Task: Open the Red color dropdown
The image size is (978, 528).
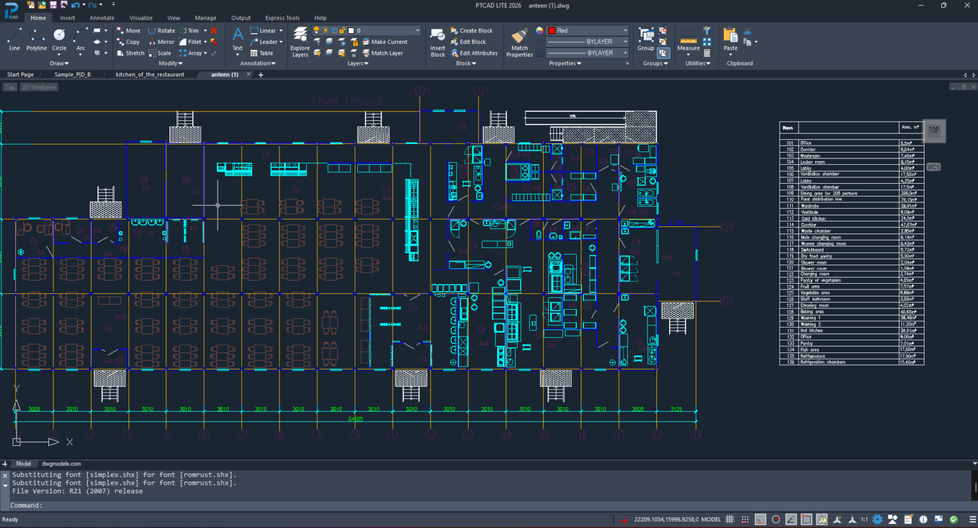Action: coord(625,31)
